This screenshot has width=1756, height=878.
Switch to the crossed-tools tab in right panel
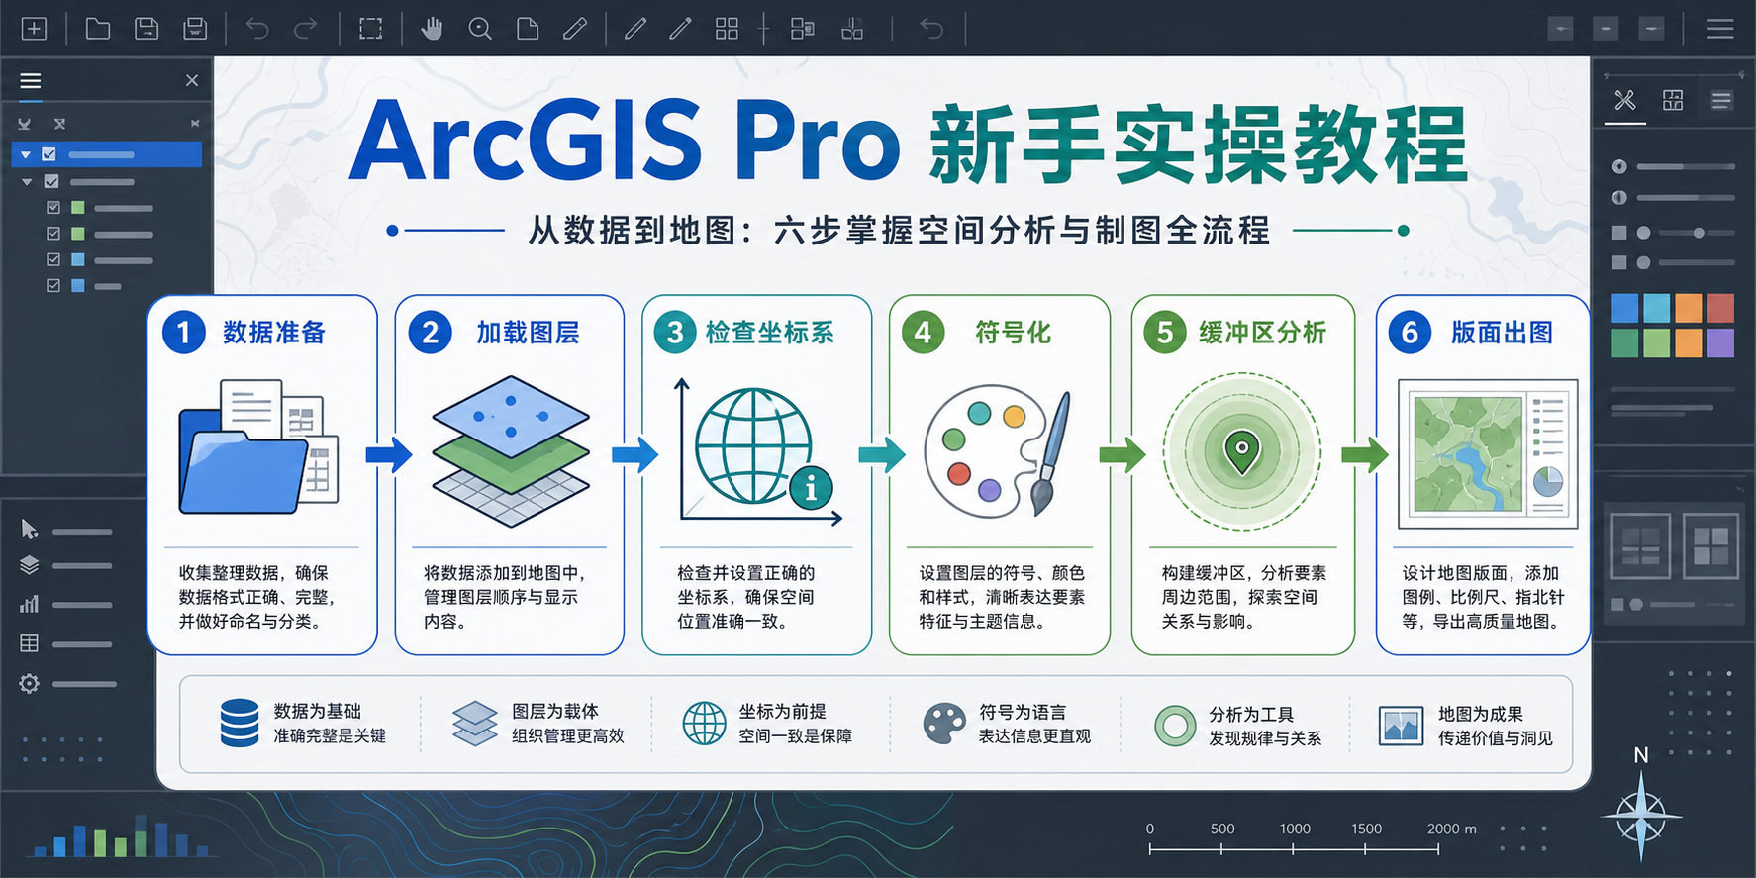[x=1625, y=100]
